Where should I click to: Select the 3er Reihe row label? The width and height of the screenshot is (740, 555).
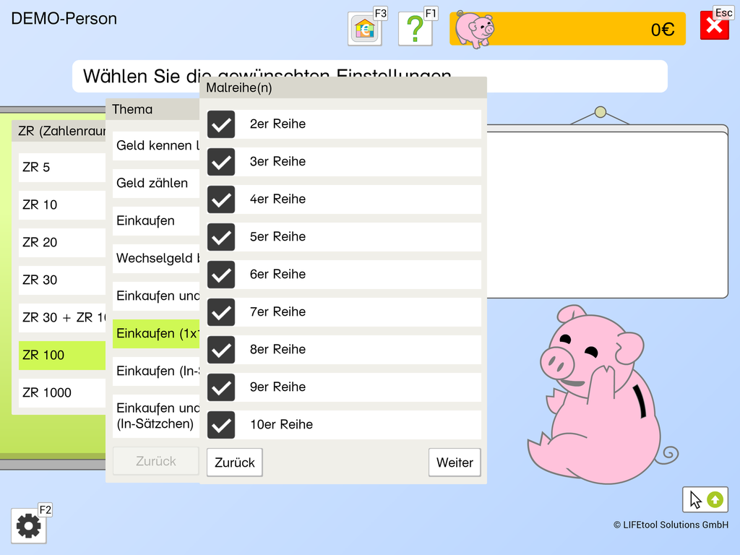click(x=277, y=162)
